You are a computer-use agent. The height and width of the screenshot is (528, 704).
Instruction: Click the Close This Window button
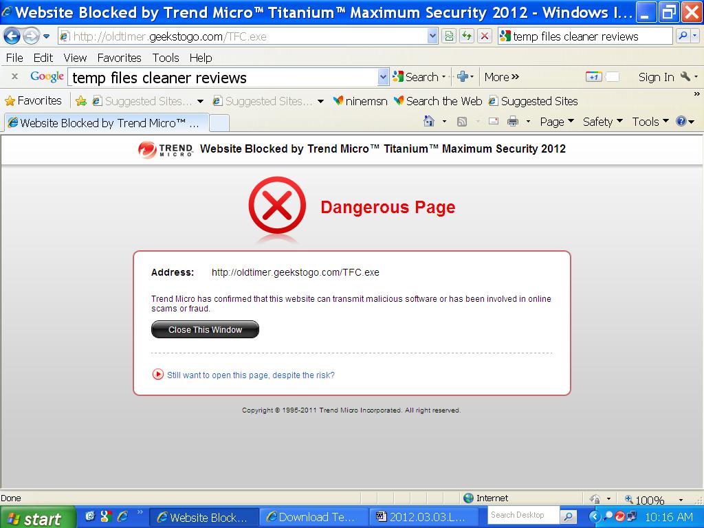(205, 329)
